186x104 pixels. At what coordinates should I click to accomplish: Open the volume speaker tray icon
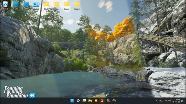[x=169, y=101]
